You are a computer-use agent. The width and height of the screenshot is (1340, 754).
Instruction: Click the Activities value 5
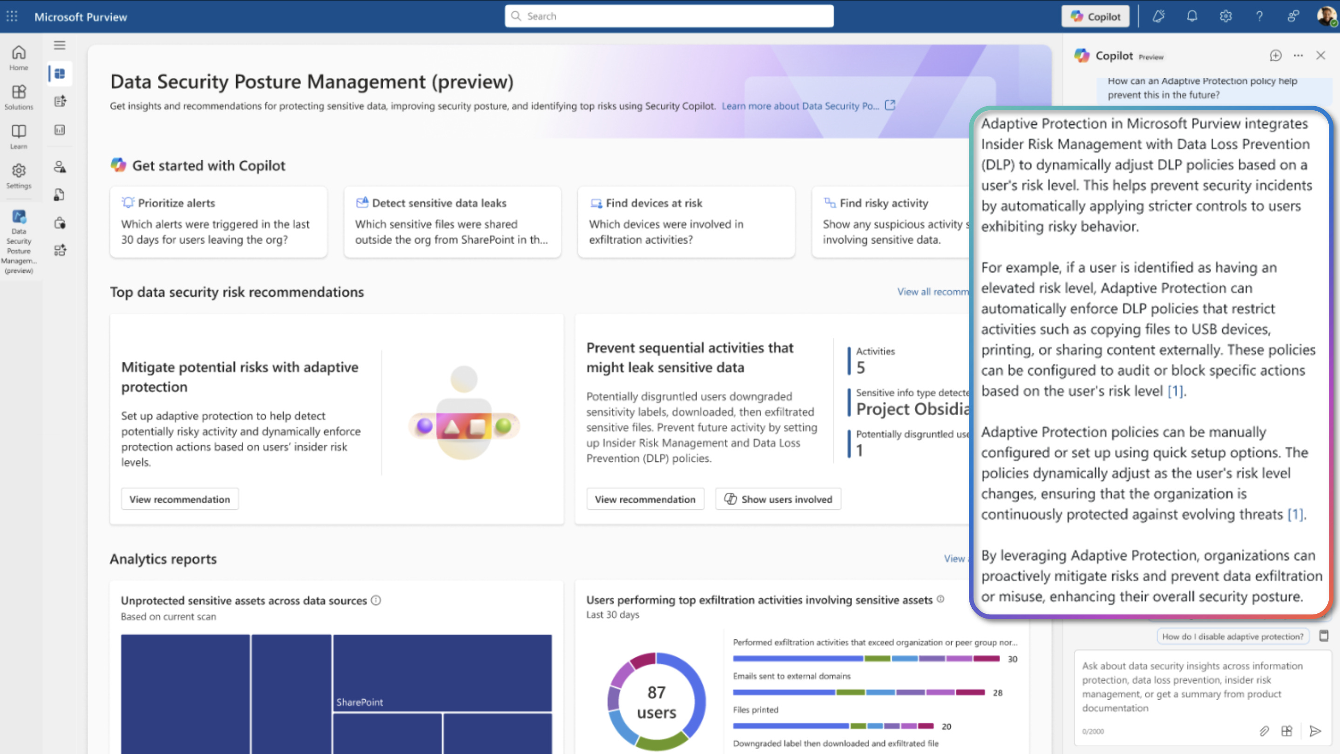[860, 368]
